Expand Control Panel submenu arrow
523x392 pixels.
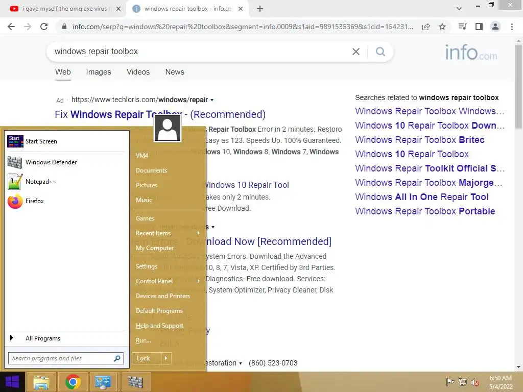point(199,281)
